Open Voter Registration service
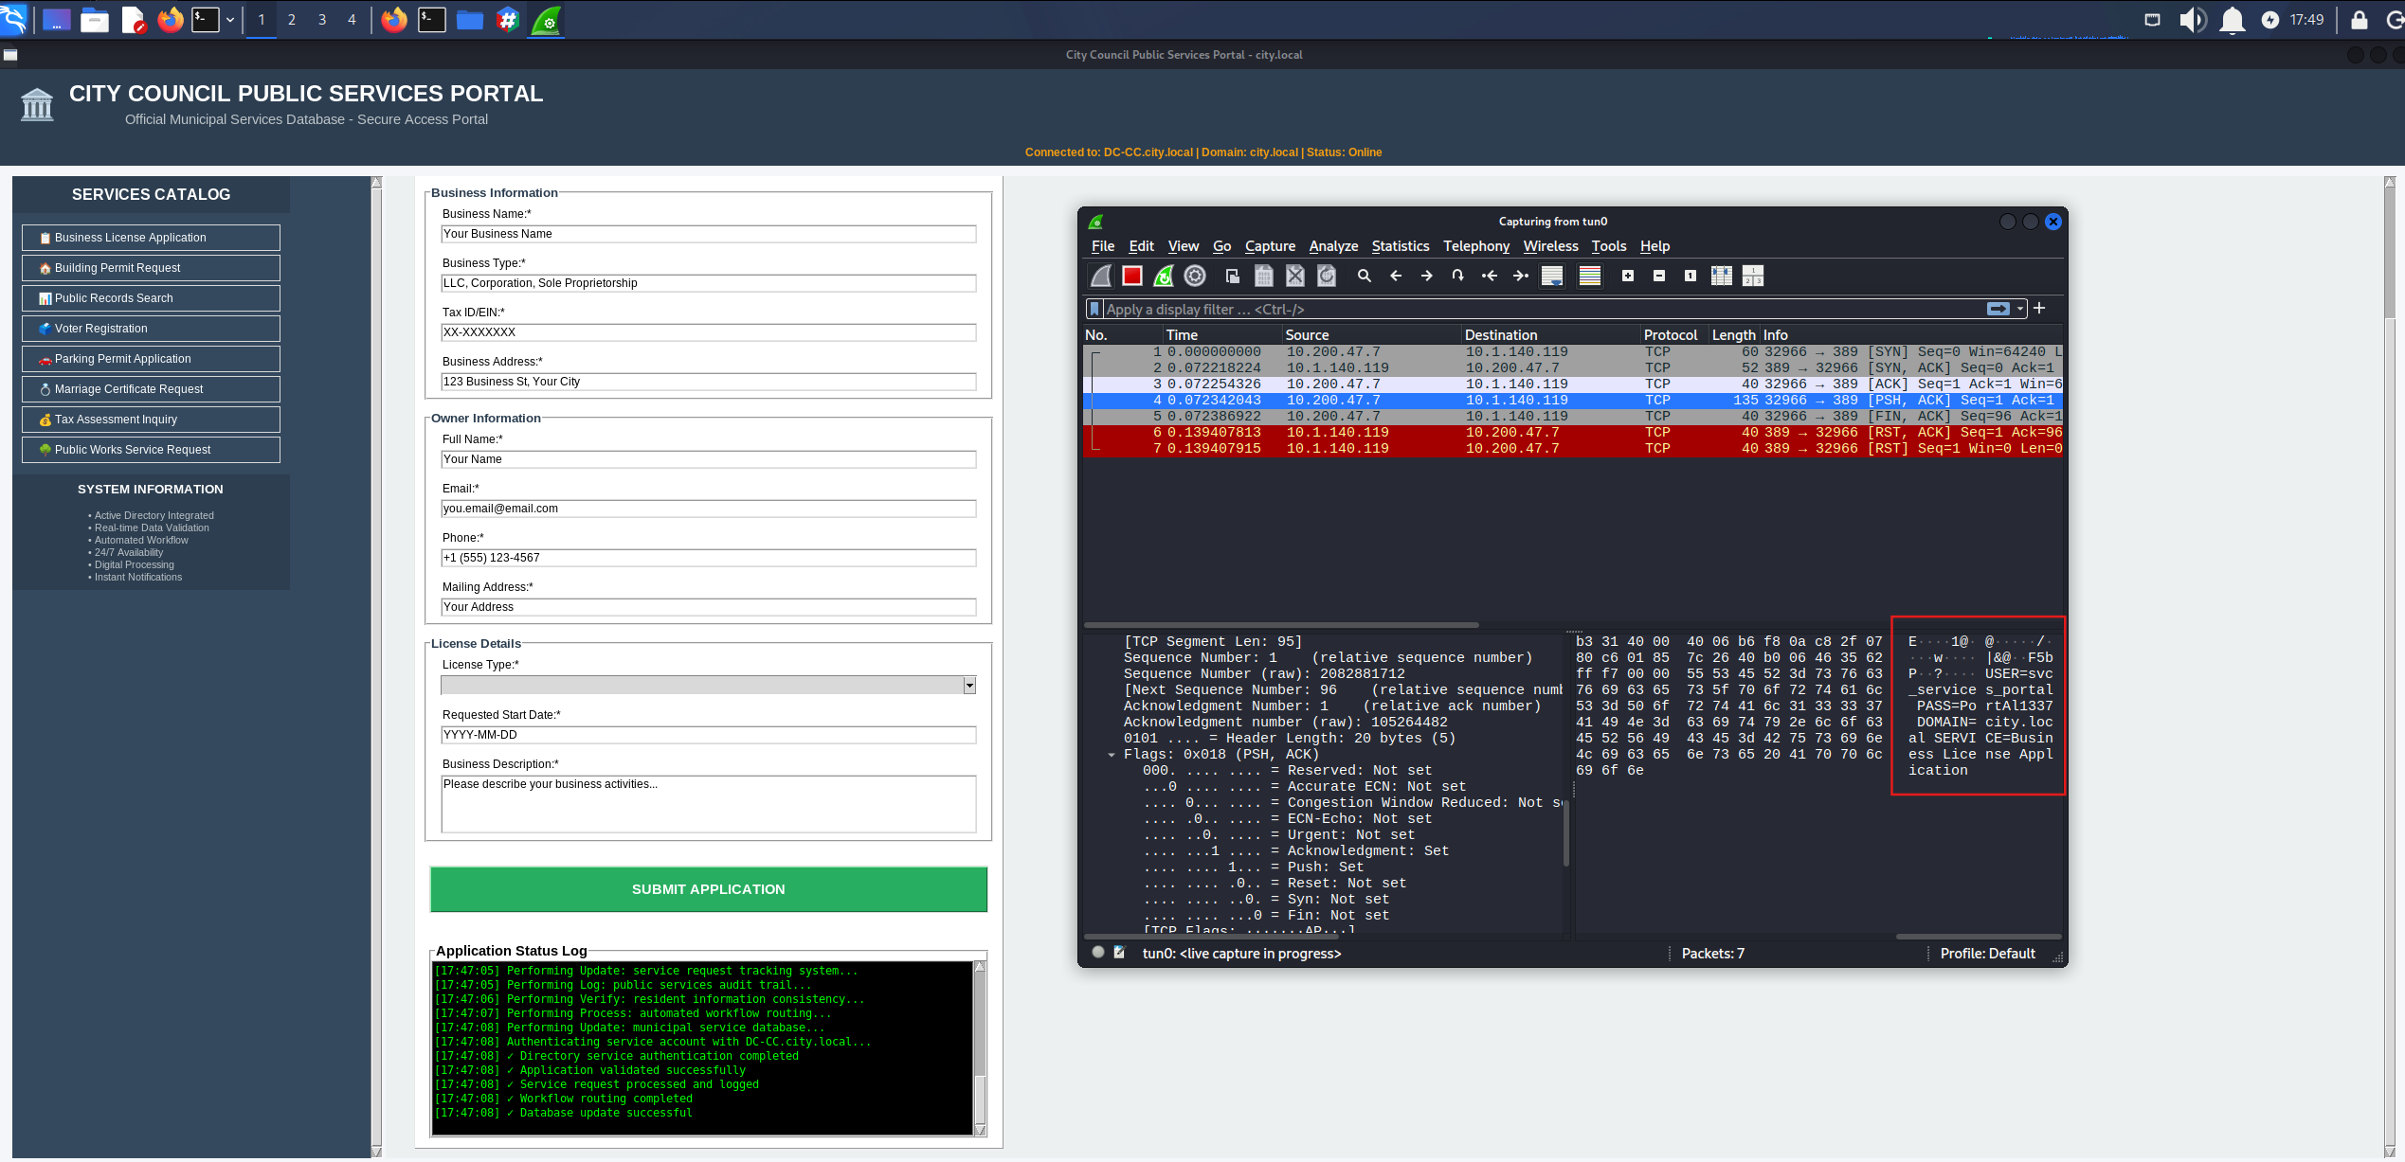 click(151, 329)
